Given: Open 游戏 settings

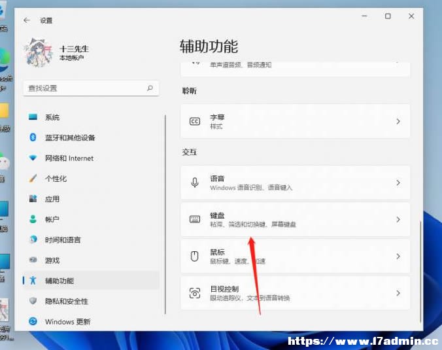Looking at the screenshot, I should 91,260.
